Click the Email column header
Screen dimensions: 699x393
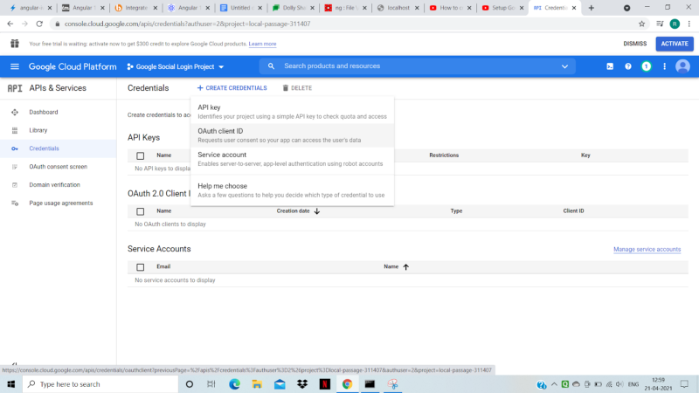[x=163, y=267]
